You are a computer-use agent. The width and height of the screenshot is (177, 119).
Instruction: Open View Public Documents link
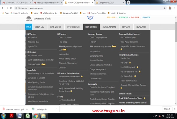(x=130, y=42)
